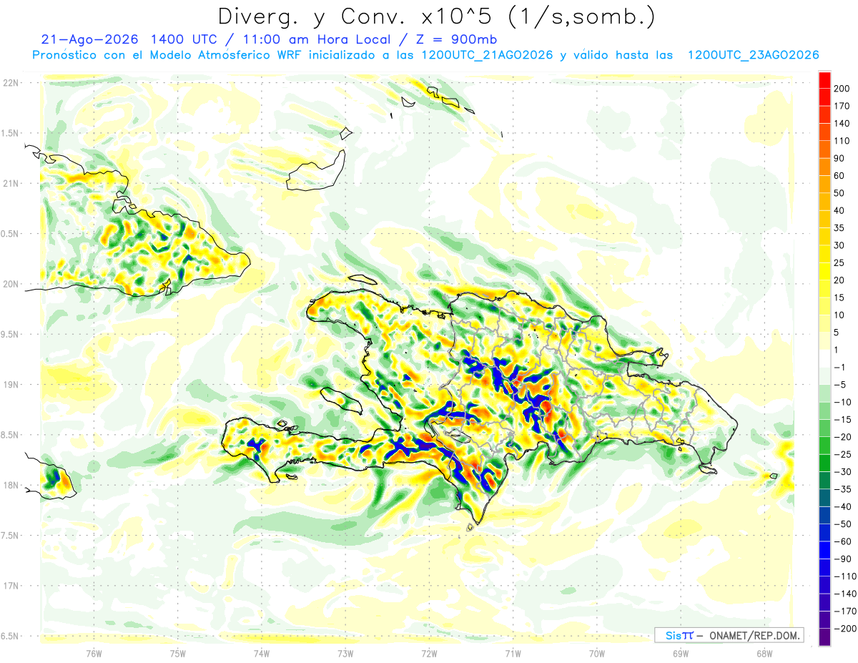Click the '-40' color scale value
The height and width of the screenshot is (663, 858).
coord(842,506)
